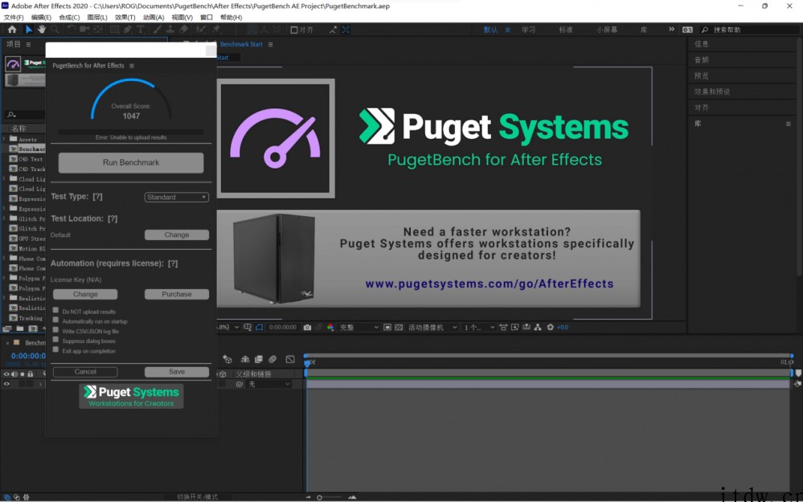
Task: Click Change button for License Key
Action: coord(85,294)
